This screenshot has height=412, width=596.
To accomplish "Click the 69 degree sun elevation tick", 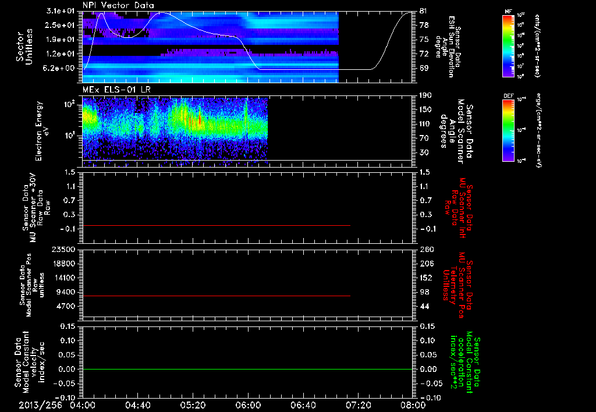I will click(424, 68).
